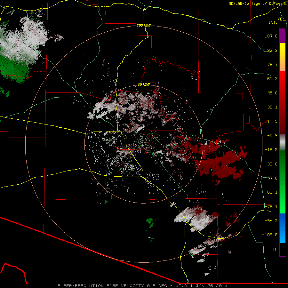Click the yellow-orange segment of the color bar

point(283,57)
